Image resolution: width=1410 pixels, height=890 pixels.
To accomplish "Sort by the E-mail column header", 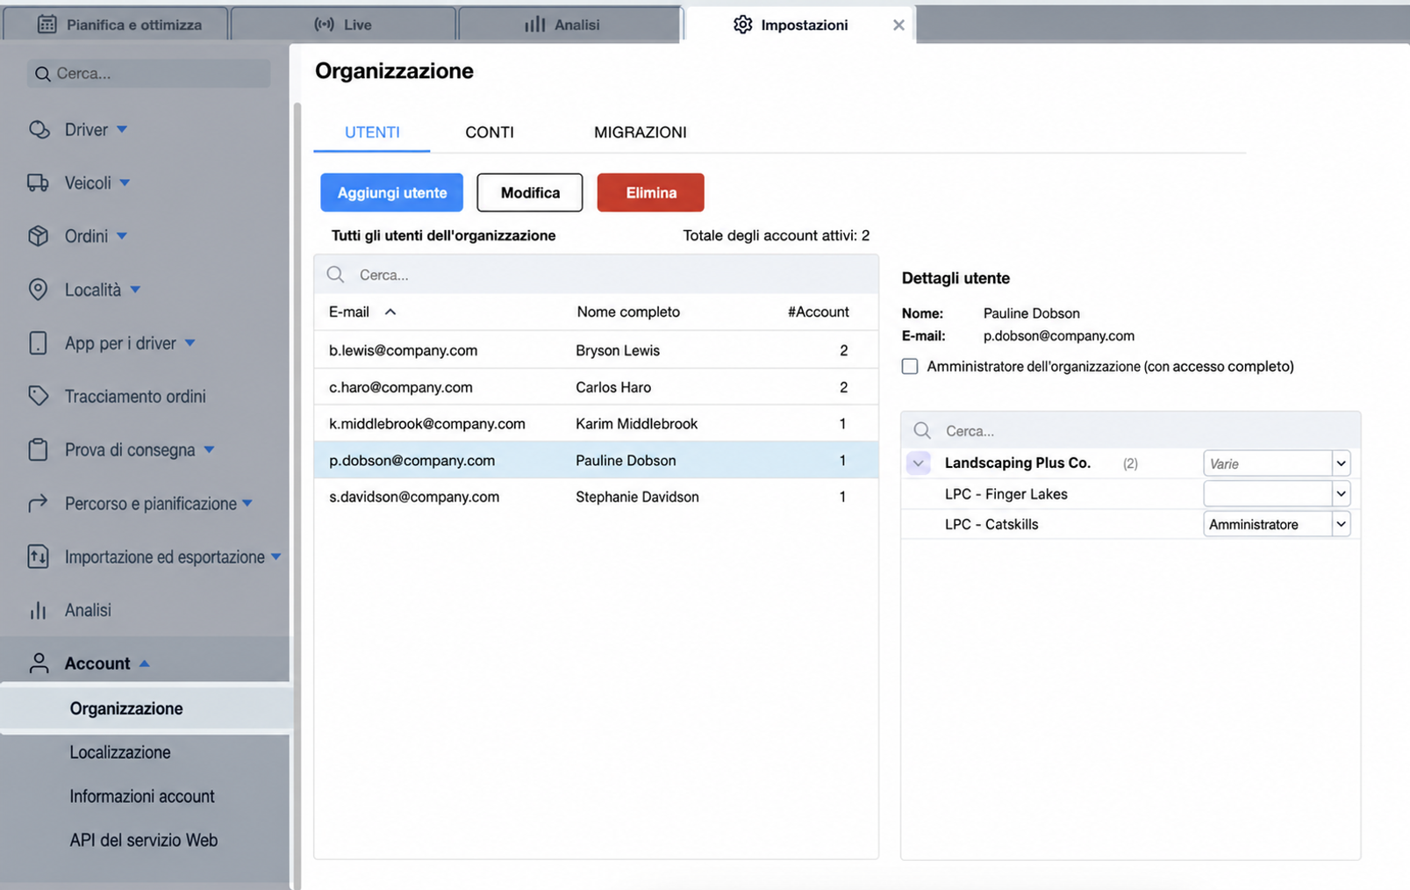I will coord(362,312).
